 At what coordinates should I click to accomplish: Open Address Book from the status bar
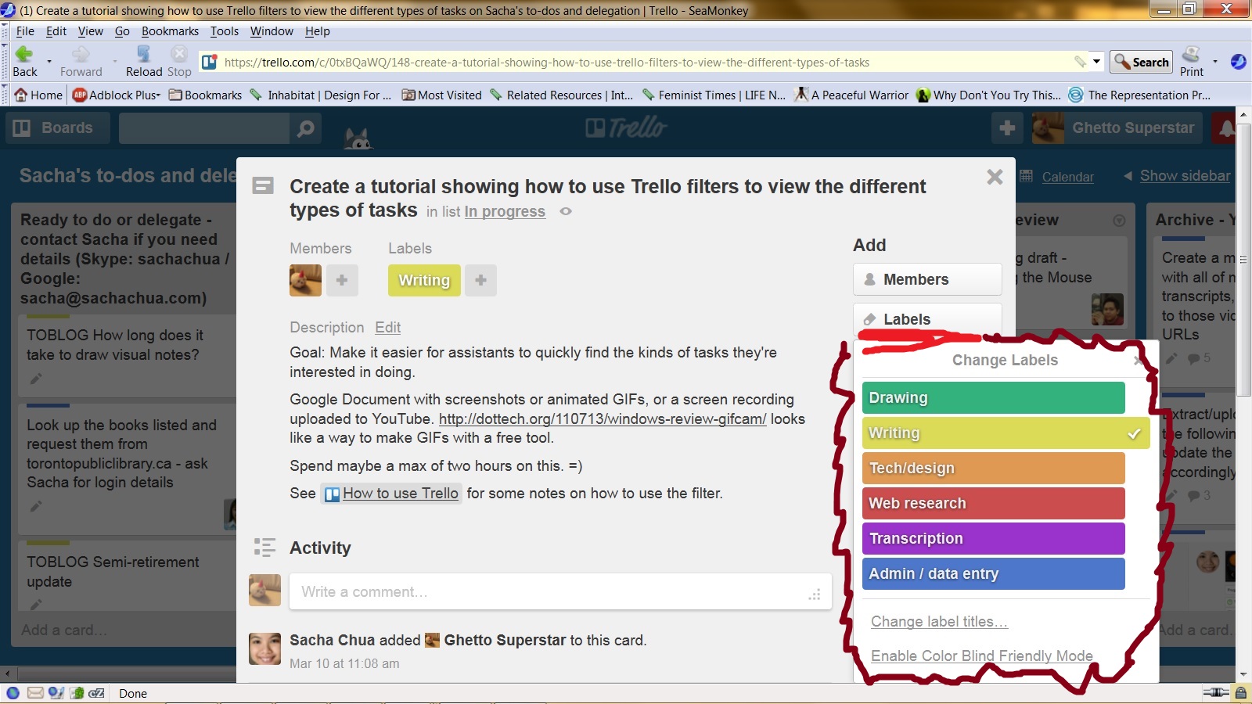tap(77, 693)
